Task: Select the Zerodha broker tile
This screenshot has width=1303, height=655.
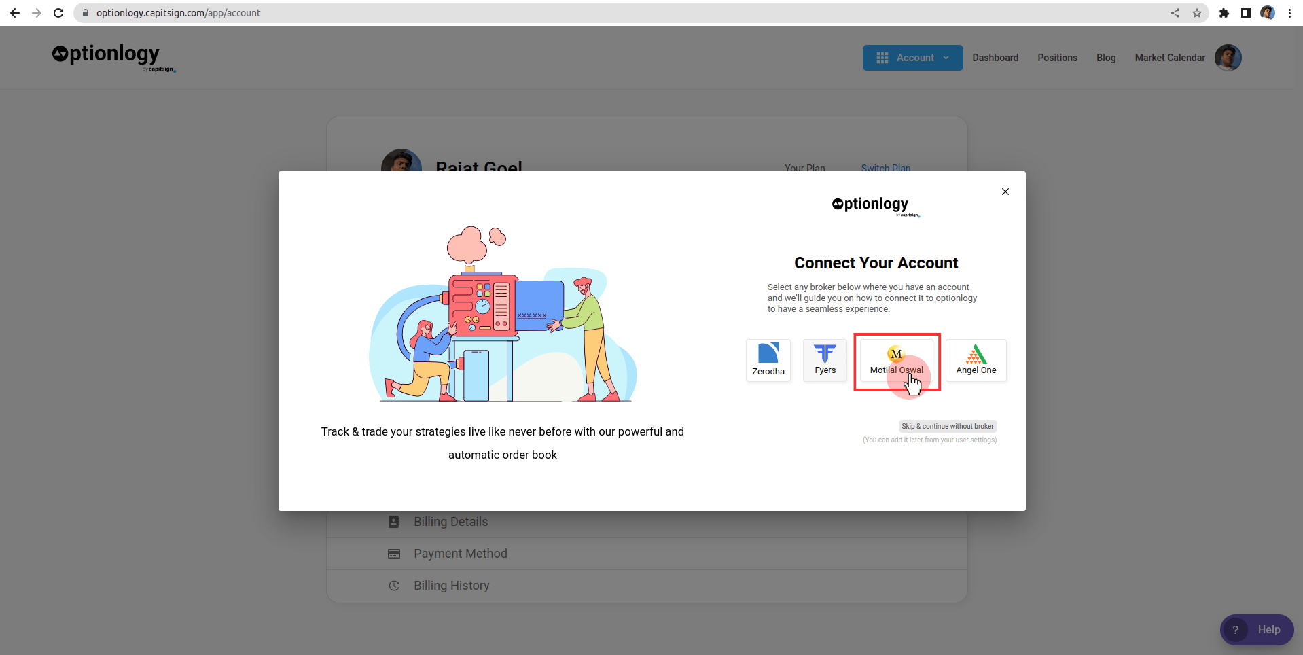Action: [768, 360]
